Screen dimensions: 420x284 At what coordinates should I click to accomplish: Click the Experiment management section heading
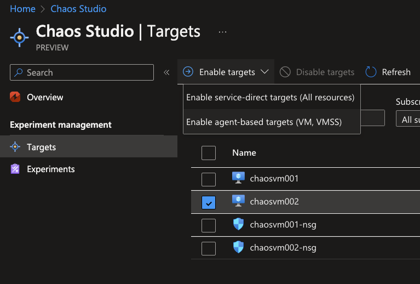point(61,124)
